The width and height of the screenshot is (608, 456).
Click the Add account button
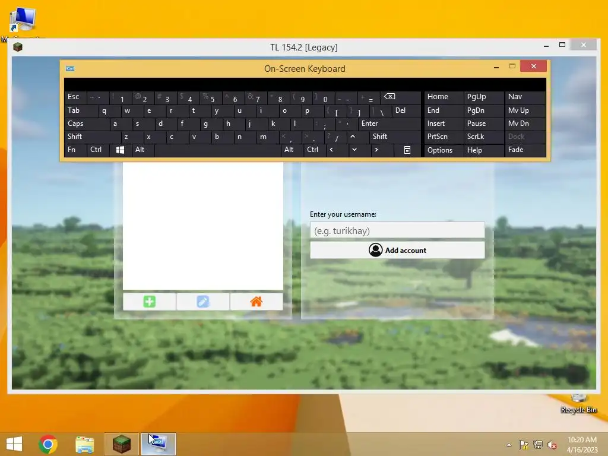click(x=397, y=250)
